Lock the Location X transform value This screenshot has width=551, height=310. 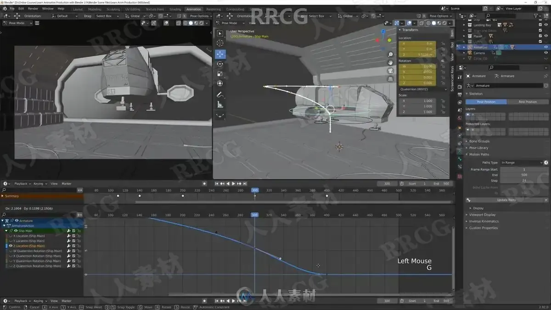(443, 43)
